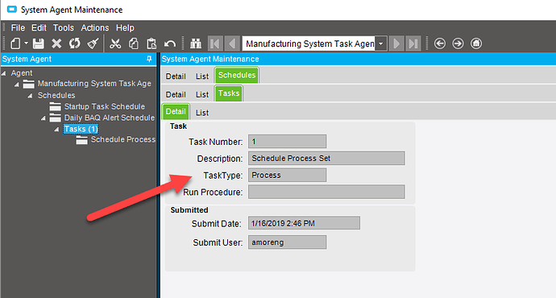The width and height of the screenshot is (556, 298).
Task: Click the Back circle arrow icon
Action: tap(440, 43)
